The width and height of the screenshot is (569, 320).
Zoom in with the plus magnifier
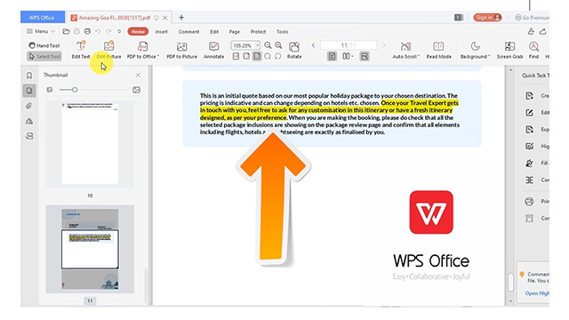coord(278,45)
